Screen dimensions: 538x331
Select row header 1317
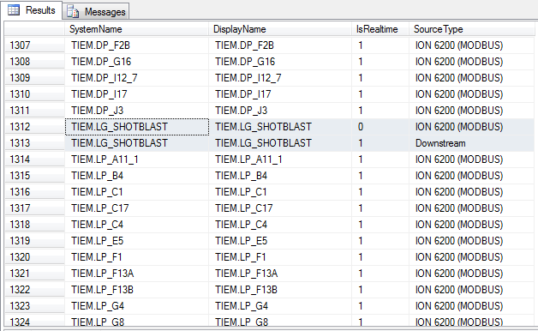[34, 208]
